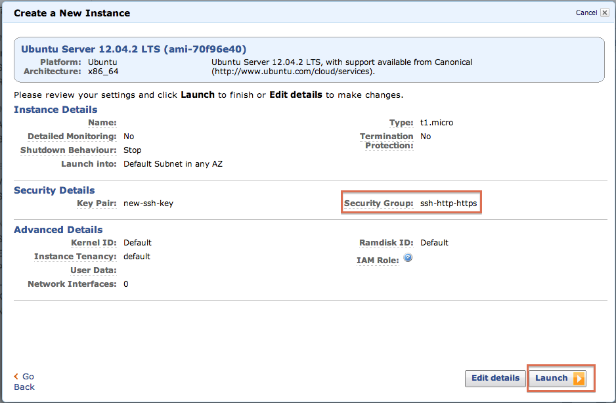Click the Key Pair label
Image resolution: width=616 pixels, height=403 pixels.
97,203
